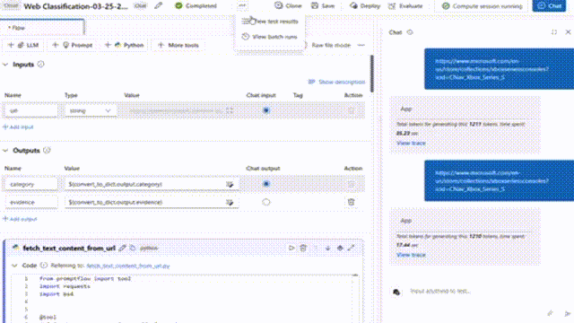Click the flow editor vertical scrollbar

tap(371, 74)
